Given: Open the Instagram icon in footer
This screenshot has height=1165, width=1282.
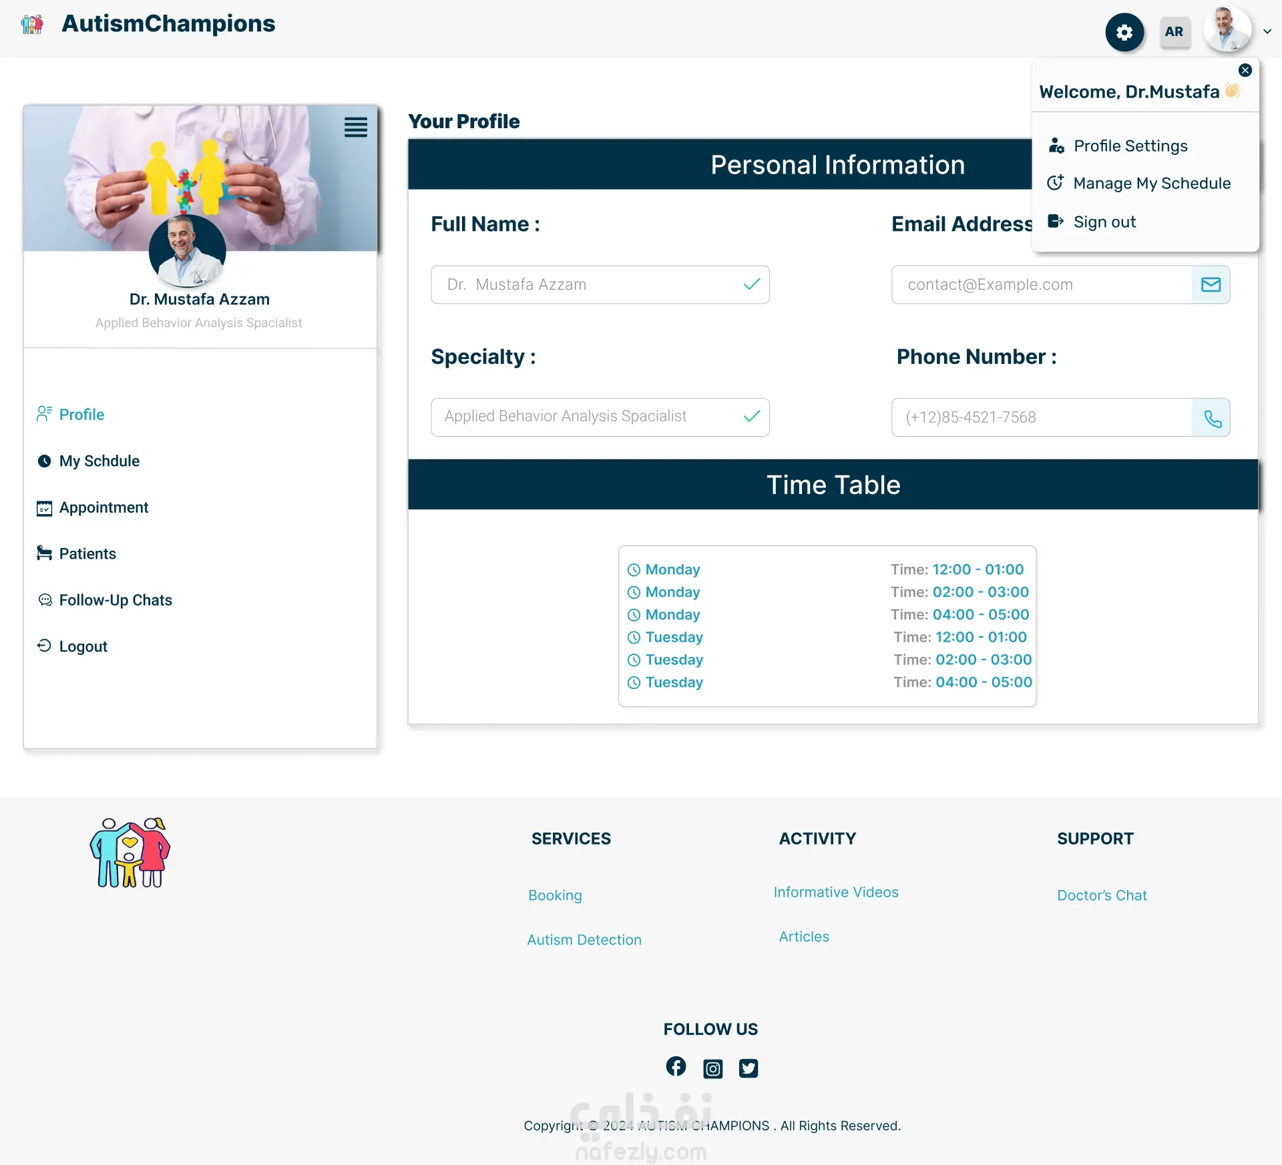Looking at the screenshot, I should [x=712, y=1068].
